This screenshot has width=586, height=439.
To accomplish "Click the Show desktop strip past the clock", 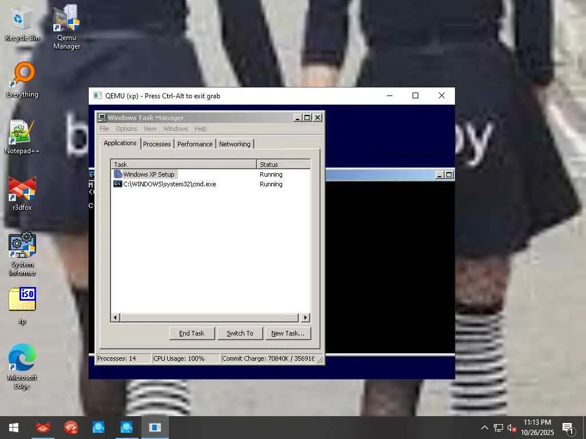I will (x=584, y=428).
